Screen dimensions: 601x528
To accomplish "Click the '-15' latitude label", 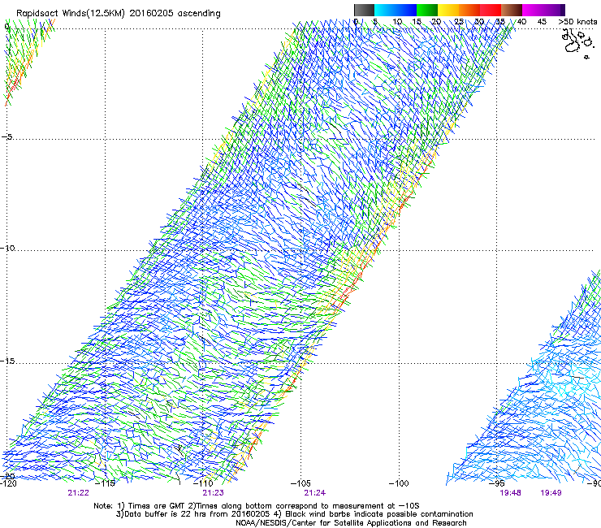I will 7,361.
